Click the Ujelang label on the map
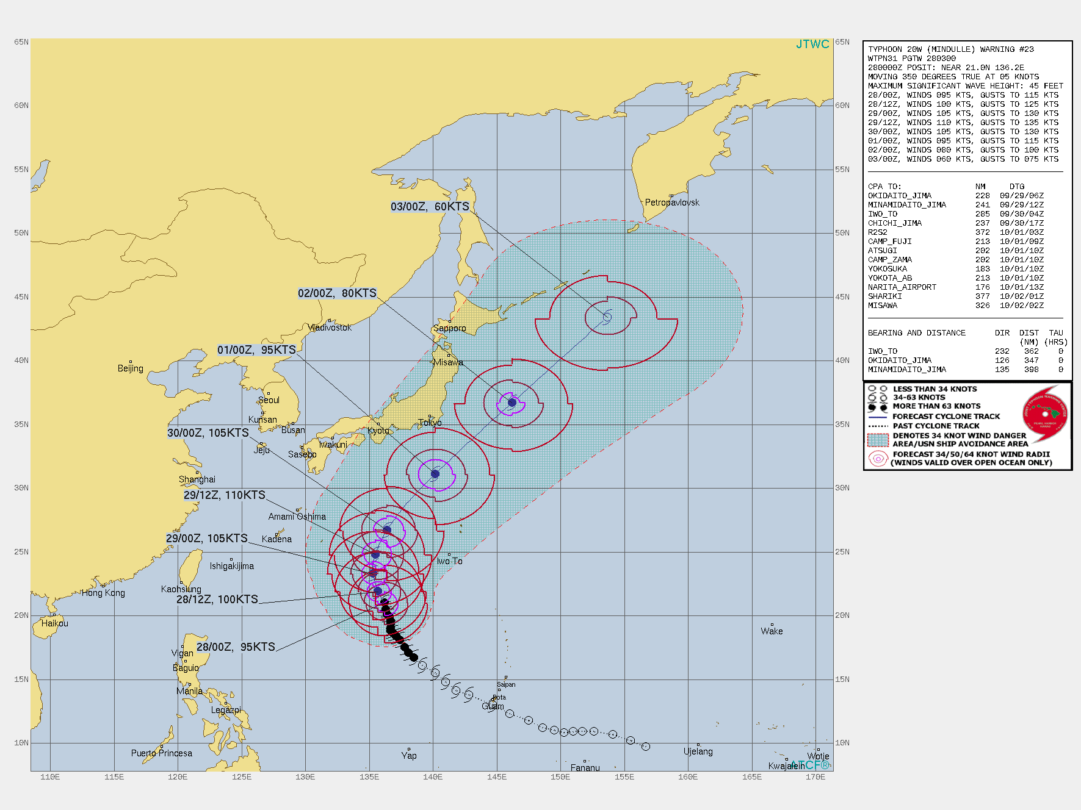The width and height of the screenshot is (1081, 810). (x=698, y=751)
